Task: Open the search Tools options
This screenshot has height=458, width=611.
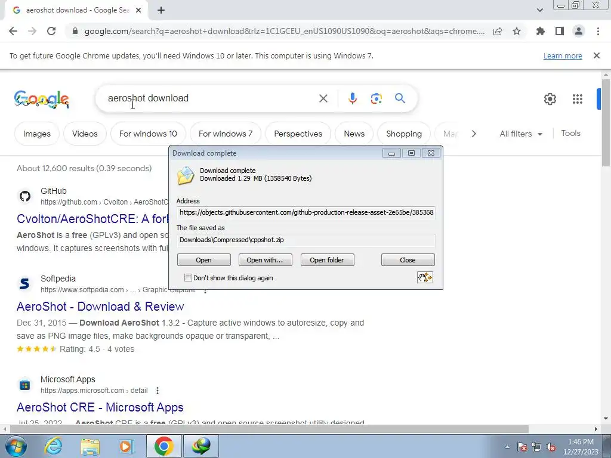Action: 570,133
